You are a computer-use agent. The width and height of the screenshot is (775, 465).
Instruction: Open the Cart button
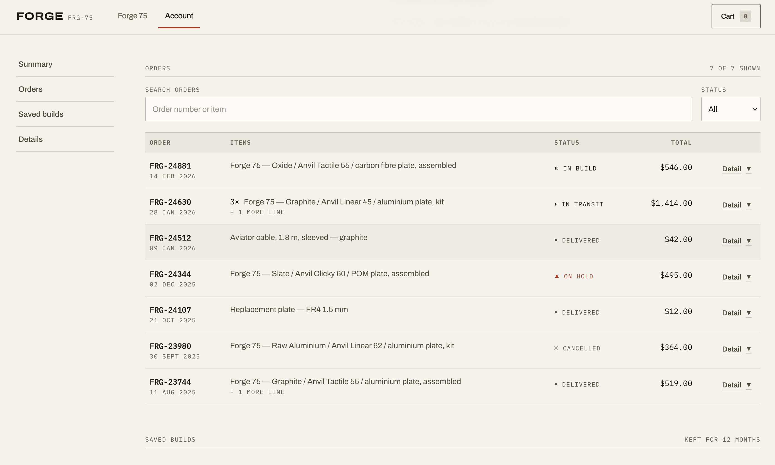coord(735,16)
